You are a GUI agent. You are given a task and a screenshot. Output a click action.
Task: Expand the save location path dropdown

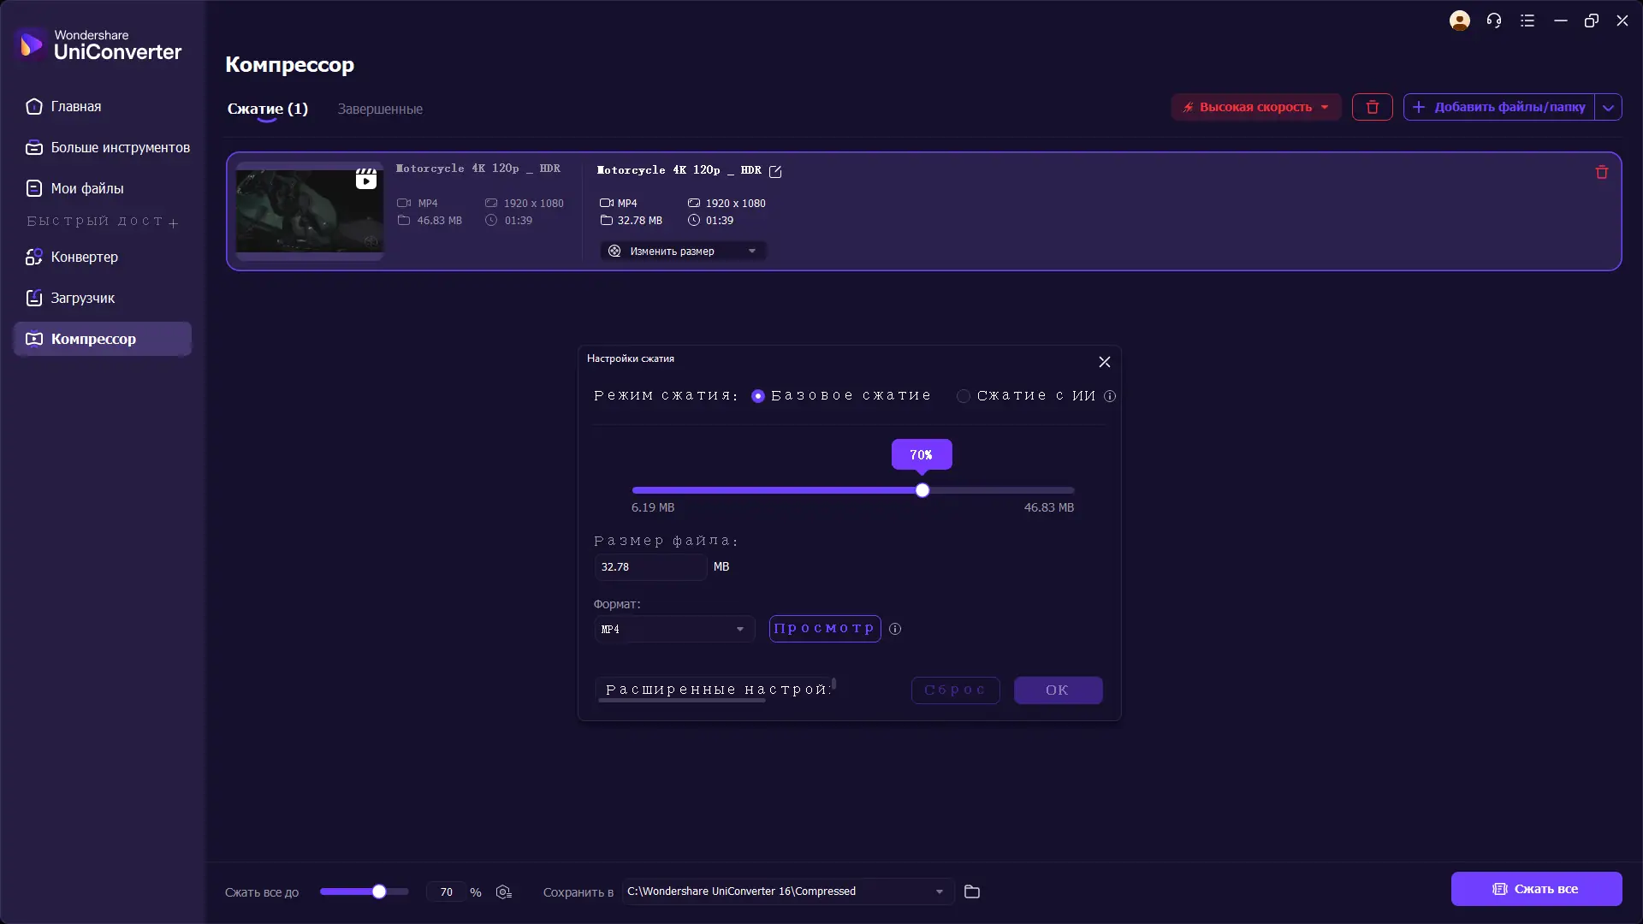click(x=940, y=891)
